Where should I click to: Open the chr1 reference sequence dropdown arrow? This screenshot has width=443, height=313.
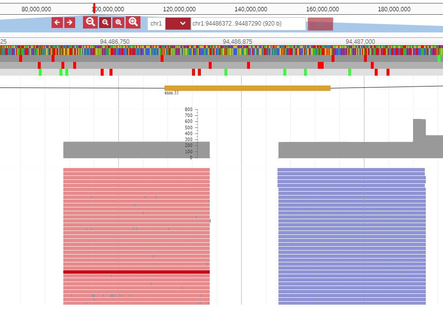[178, 24]
